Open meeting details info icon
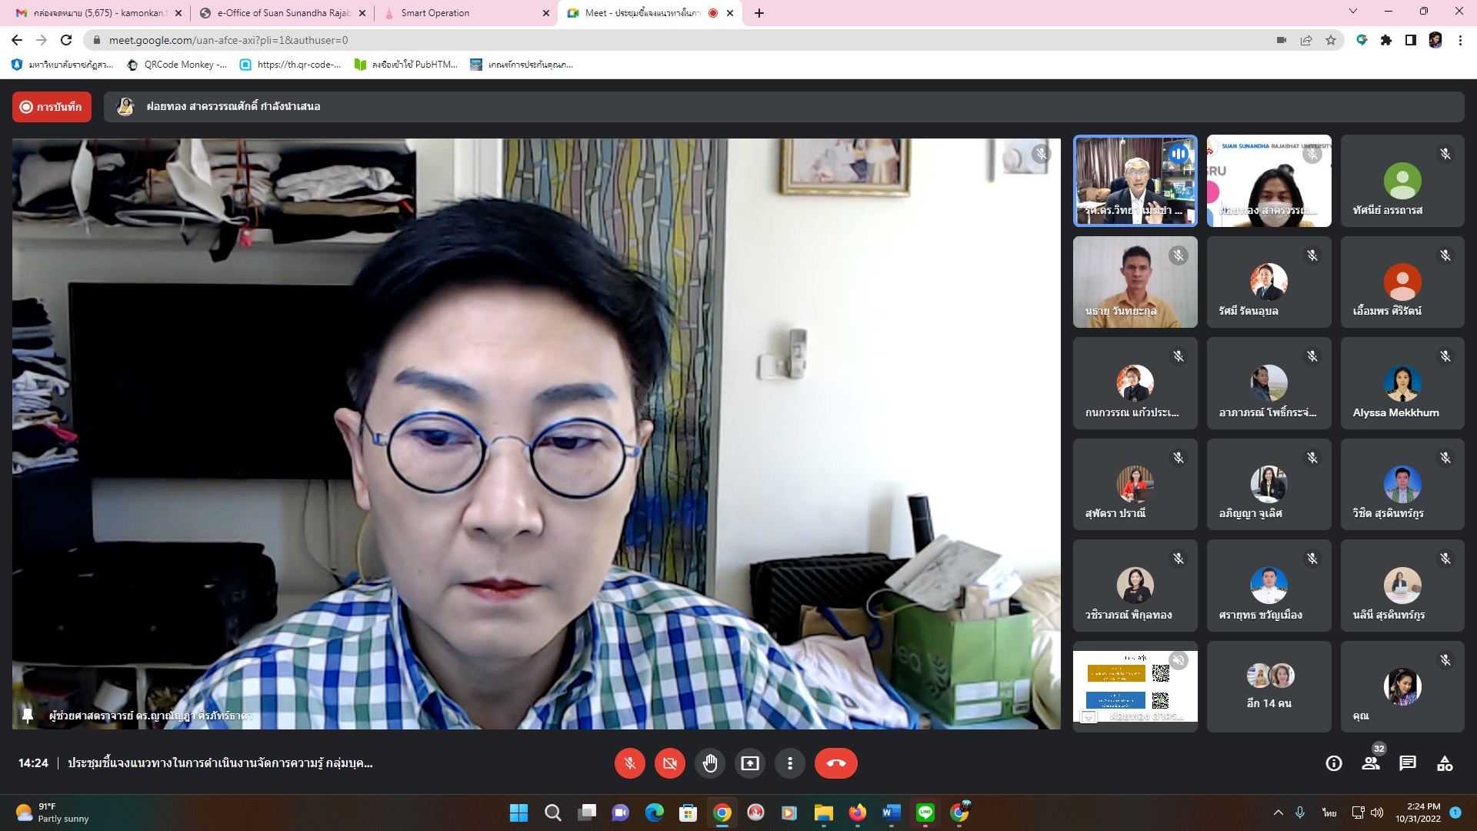 pyautogui.click(x=1334, y=763)
